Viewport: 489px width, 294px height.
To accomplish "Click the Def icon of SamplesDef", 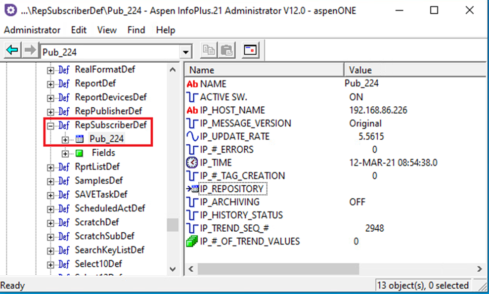I will pos(64,181).
